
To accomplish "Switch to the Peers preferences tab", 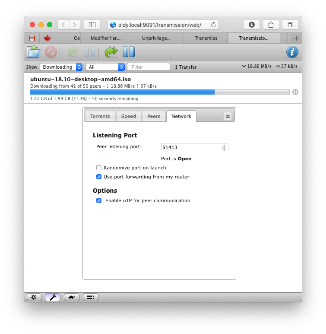I will pyautogui.click(x=154, y=116).
